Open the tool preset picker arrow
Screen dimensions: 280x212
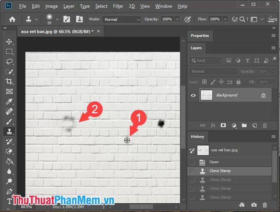(36, 19)
